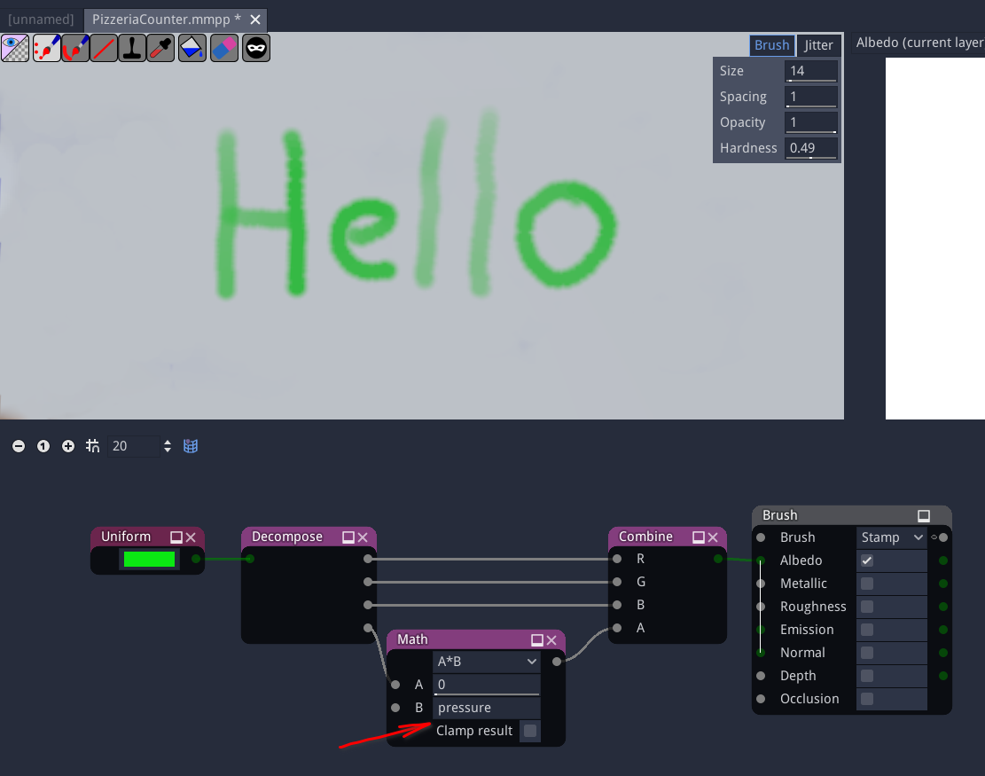Image resolution: width=985 pixels, height=776 pixels.
Task: Click the green color swatch in the Uniform node
Action: [147, 560]
